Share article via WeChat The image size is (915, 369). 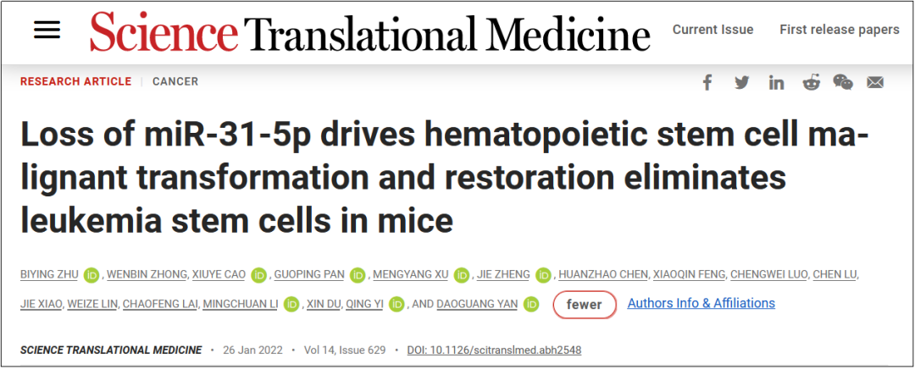(843, 82)
